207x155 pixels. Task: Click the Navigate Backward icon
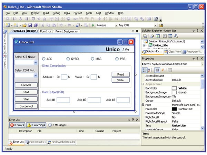point(78,25)
